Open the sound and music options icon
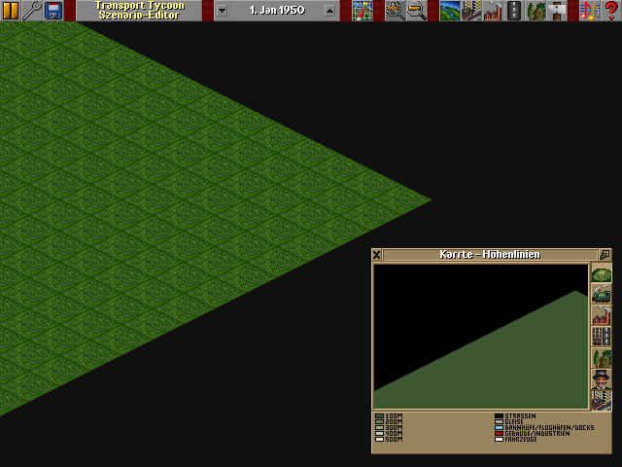 (590, 11)
